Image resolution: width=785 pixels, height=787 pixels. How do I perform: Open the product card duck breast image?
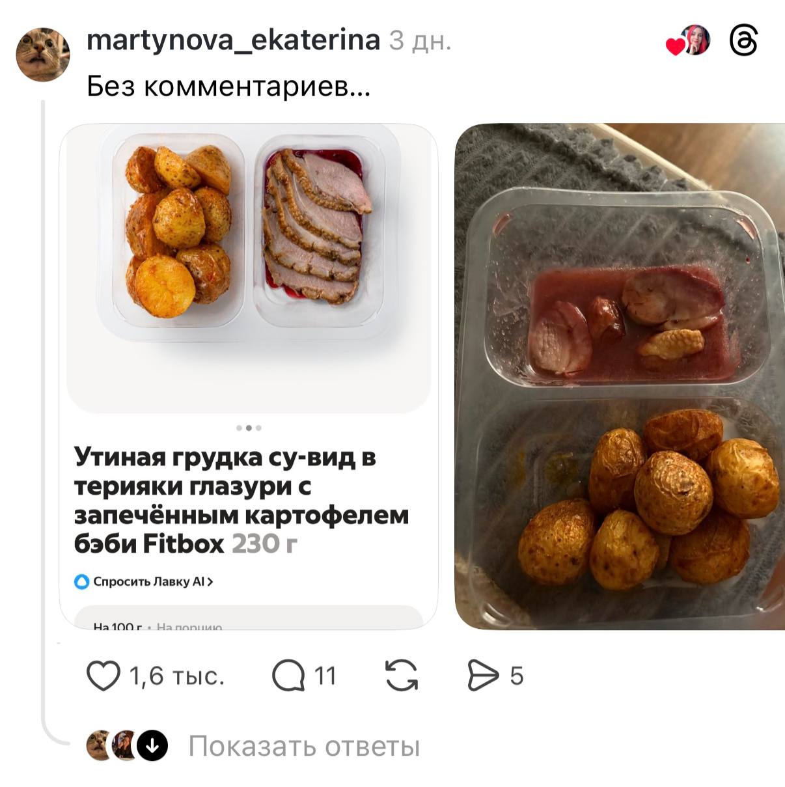249,268
